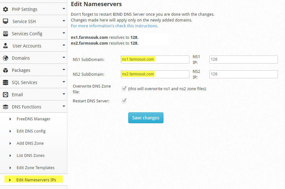The width and height of the screenshot is (285, 189).
Task: Click the Email envelope icon
Action: click(x=5, y=95)
